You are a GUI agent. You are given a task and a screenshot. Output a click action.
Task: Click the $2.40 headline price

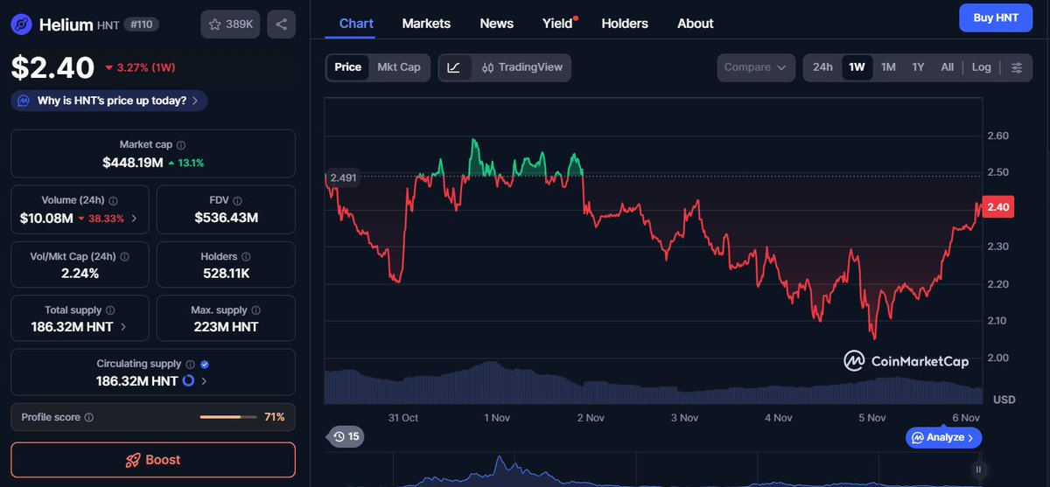pyautogui.click(x=52, y=67)
